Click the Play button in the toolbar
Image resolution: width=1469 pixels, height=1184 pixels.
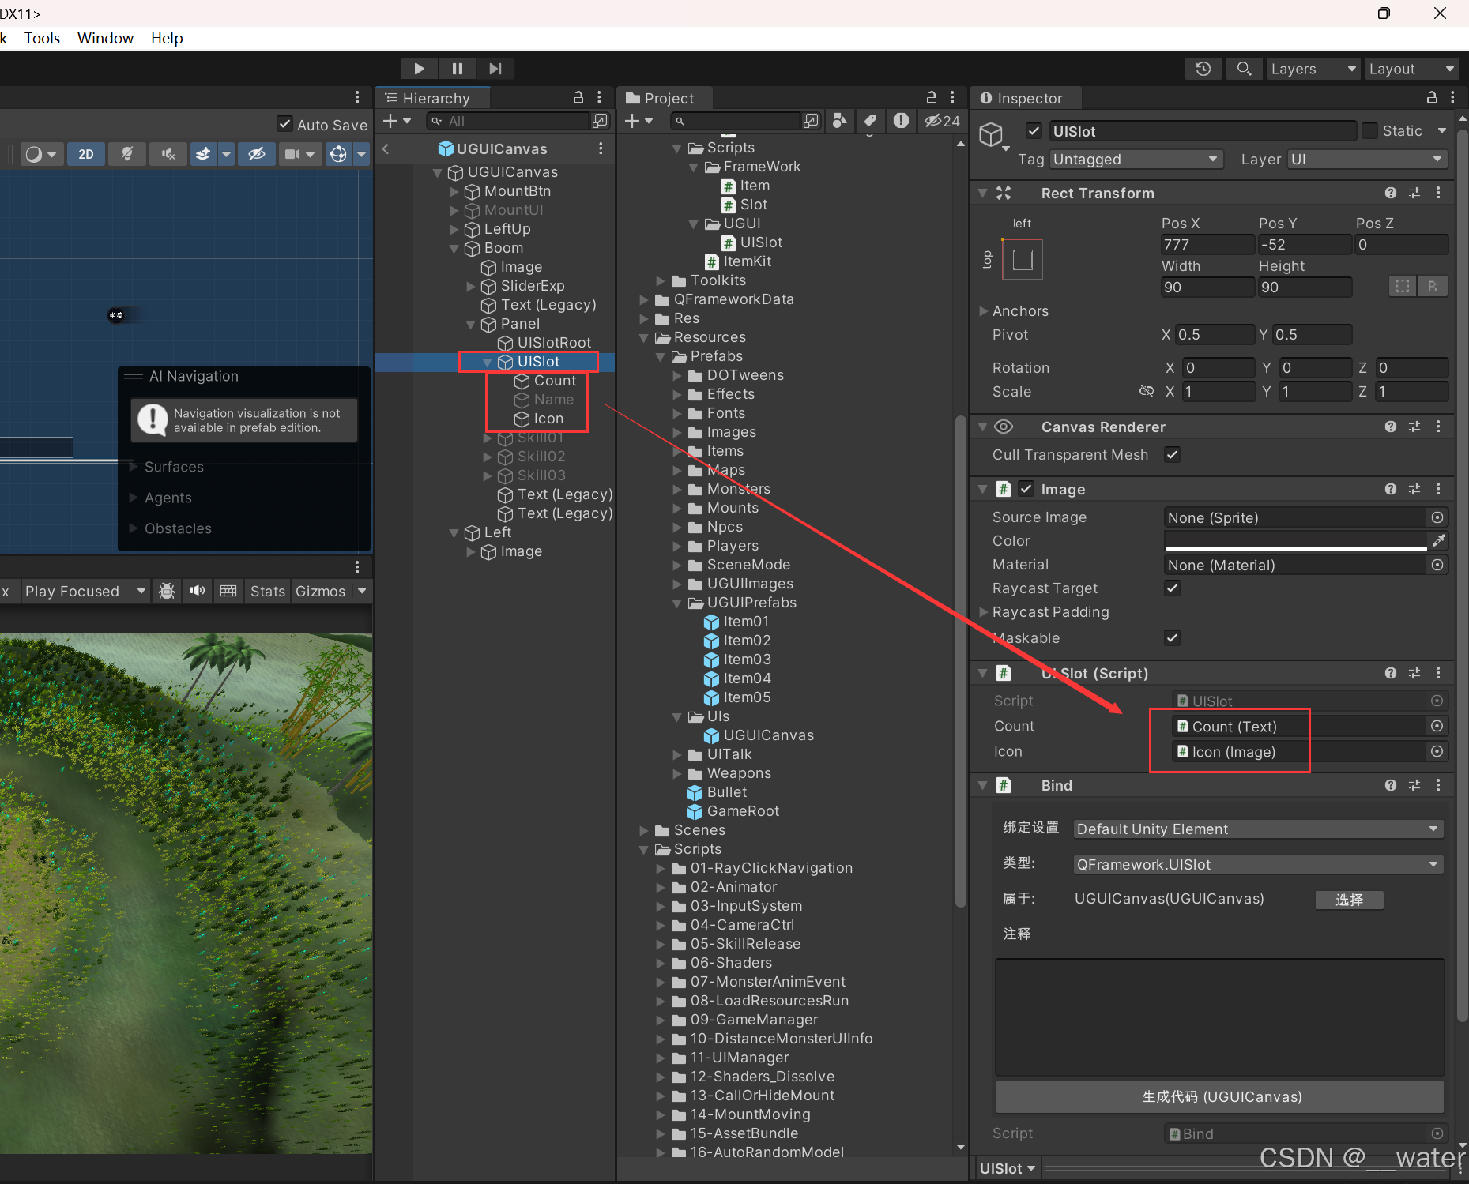coord(419,69)
